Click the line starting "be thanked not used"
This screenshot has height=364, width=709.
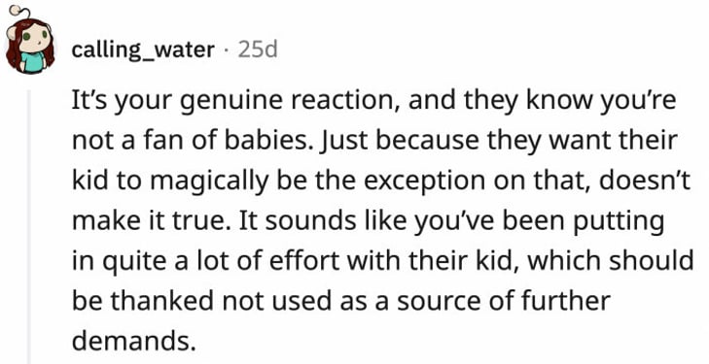(341, 301)
